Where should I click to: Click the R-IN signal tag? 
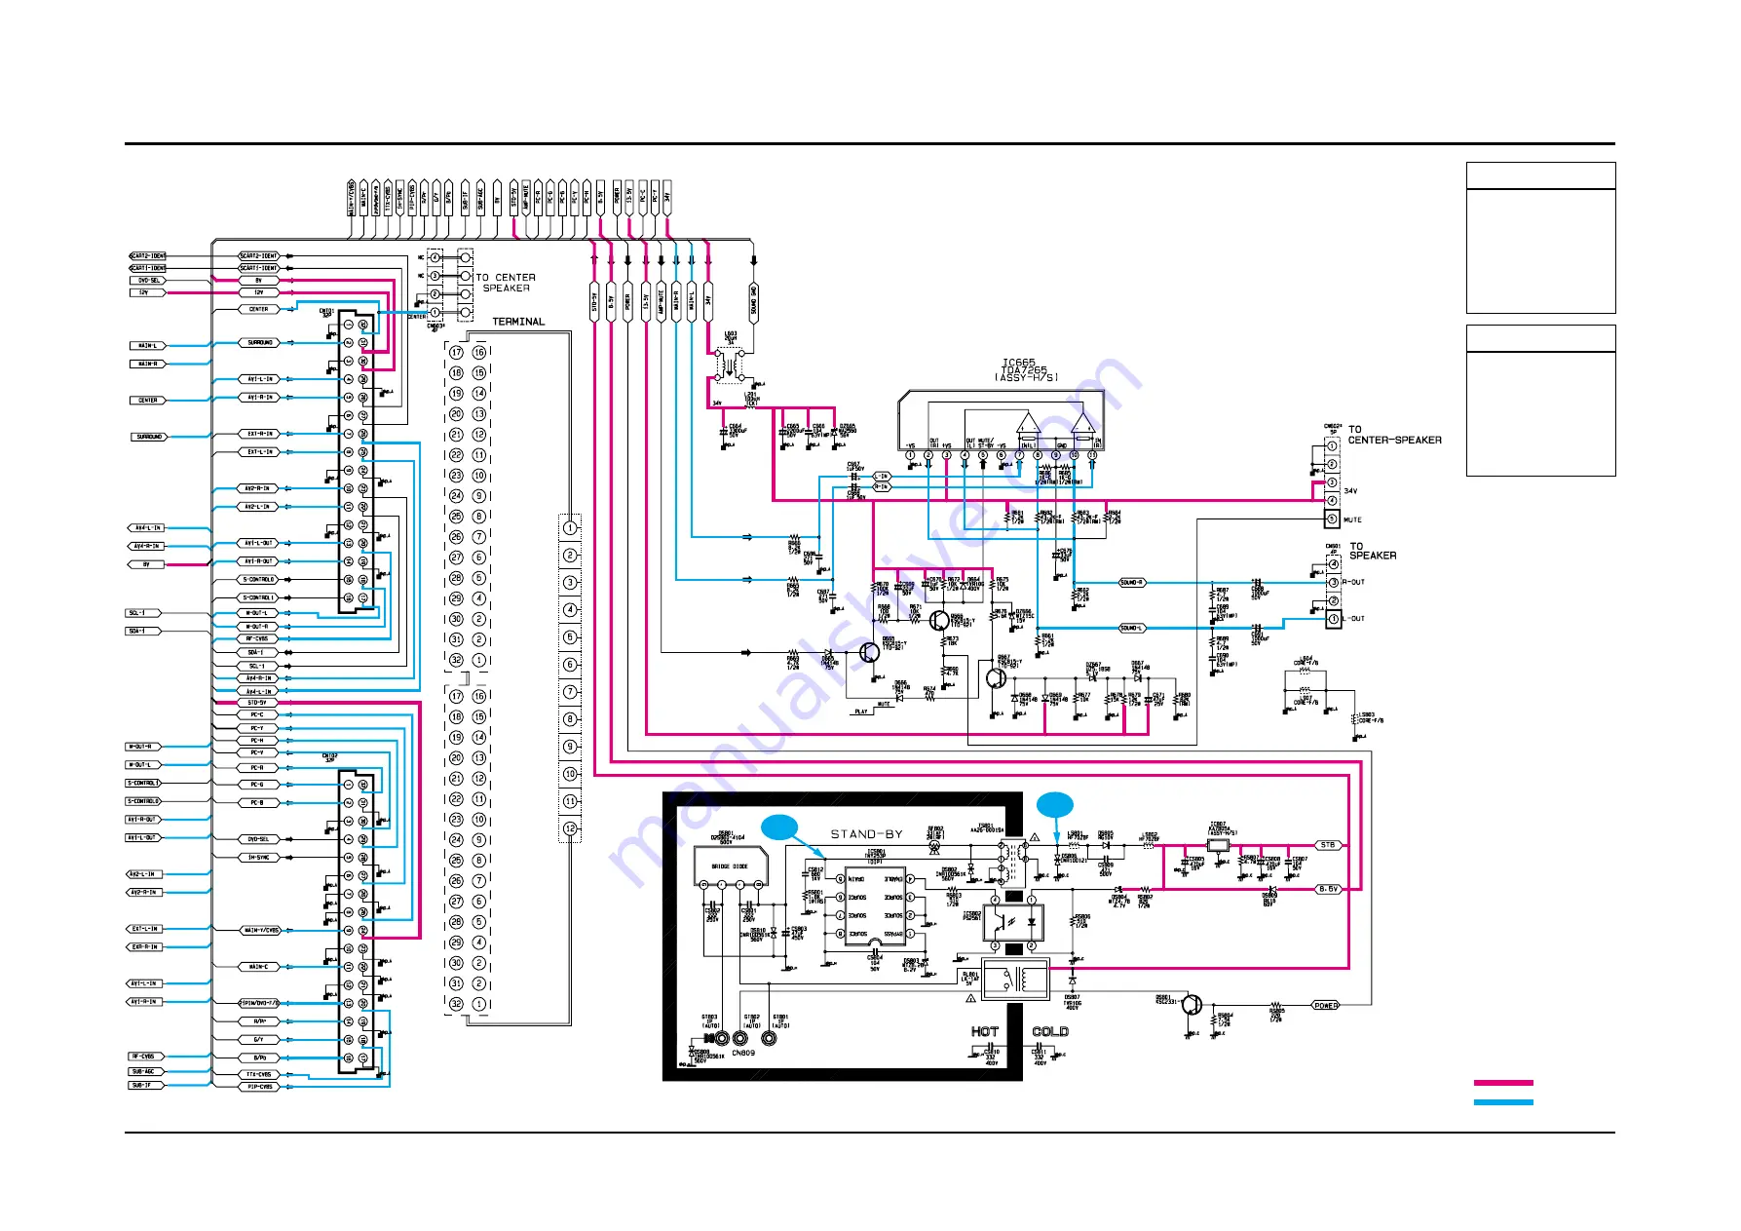pos(881,487)
